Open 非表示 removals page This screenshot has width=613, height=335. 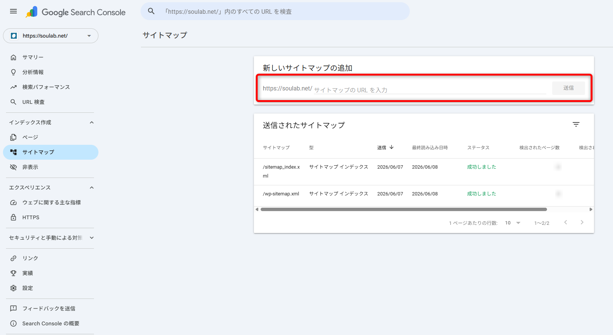pyautogui.click(x=51, y=167)
